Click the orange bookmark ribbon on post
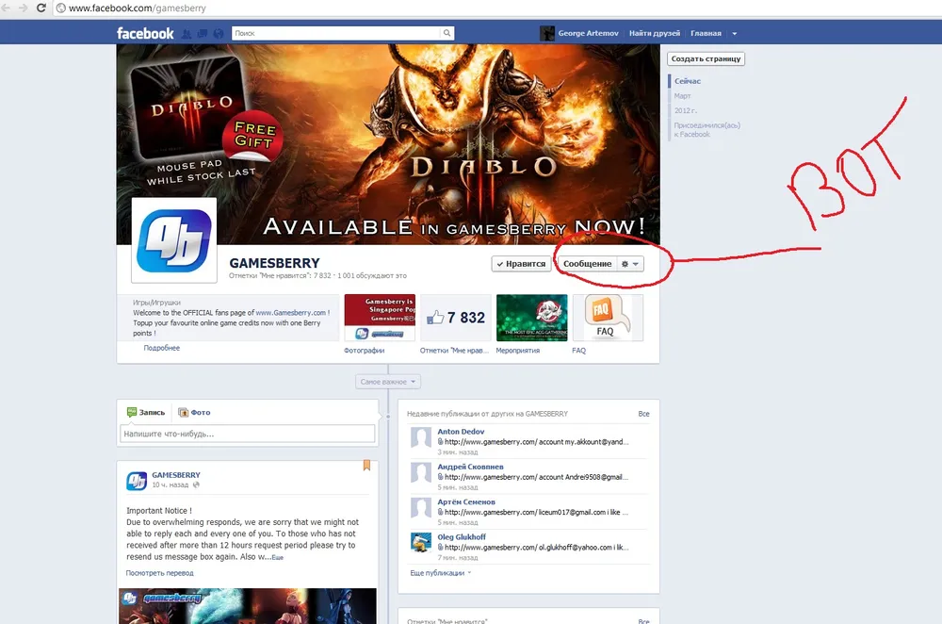The width and height of the screenshot is (942, 624). coord(366,466)
